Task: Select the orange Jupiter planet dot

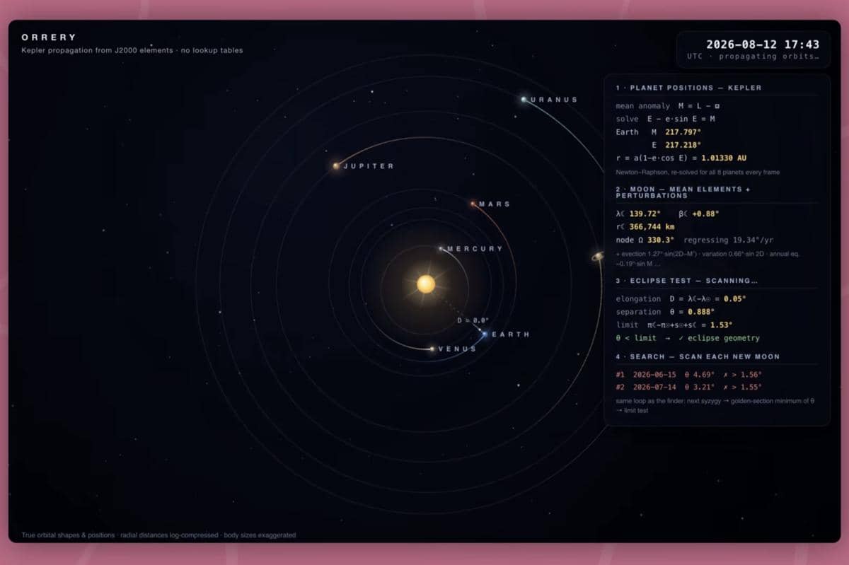Action: (x=336, y=166)
